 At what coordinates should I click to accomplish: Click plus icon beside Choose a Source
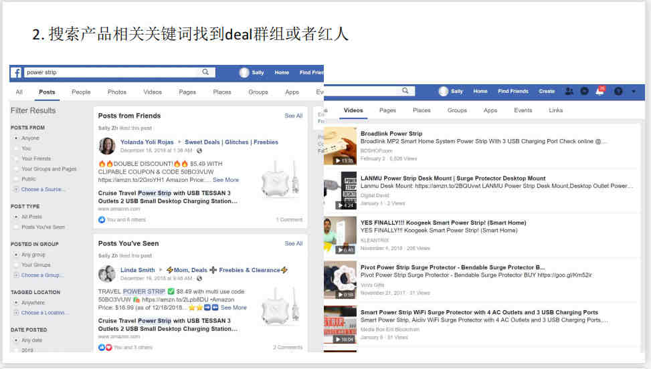click(x=16, y=189)
